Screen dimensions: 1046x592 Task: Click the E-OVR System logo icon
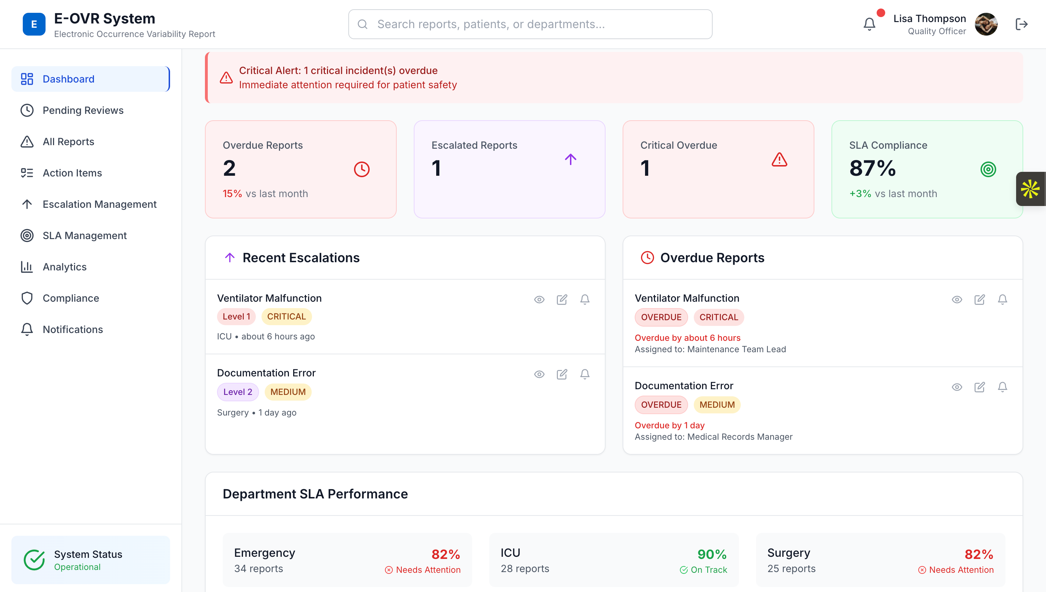click(34, 25)
